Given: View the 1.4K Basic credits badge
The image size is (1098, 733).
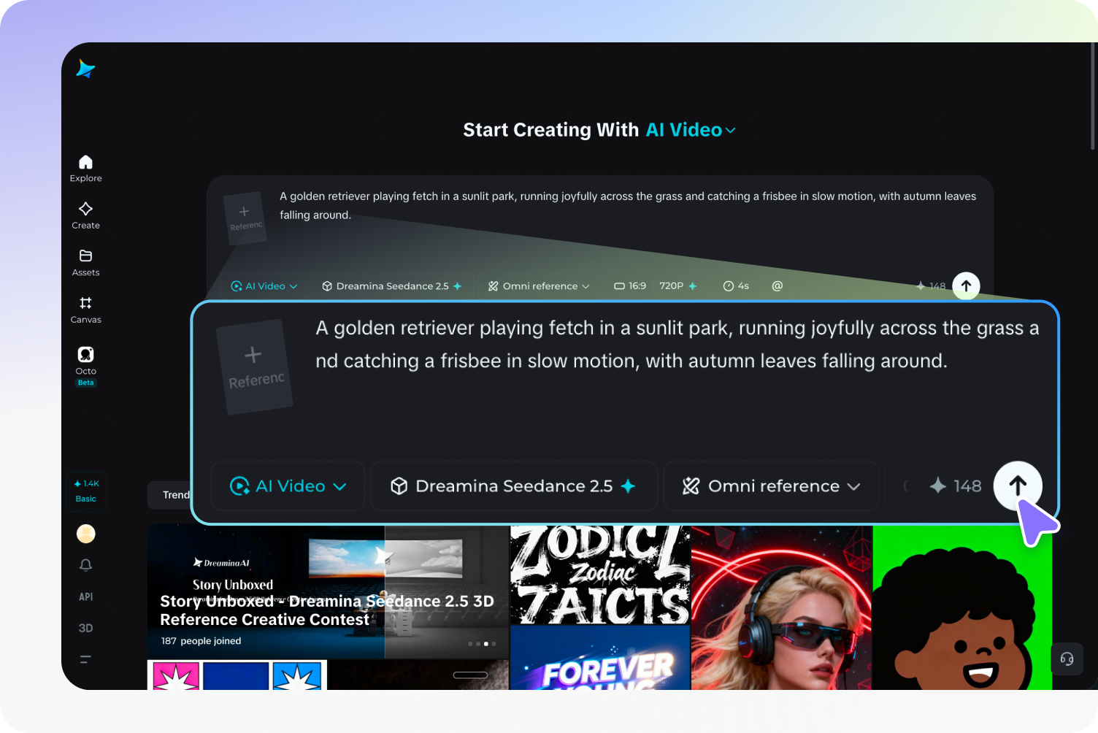Looking at the screenshot, I should point(86,491).
